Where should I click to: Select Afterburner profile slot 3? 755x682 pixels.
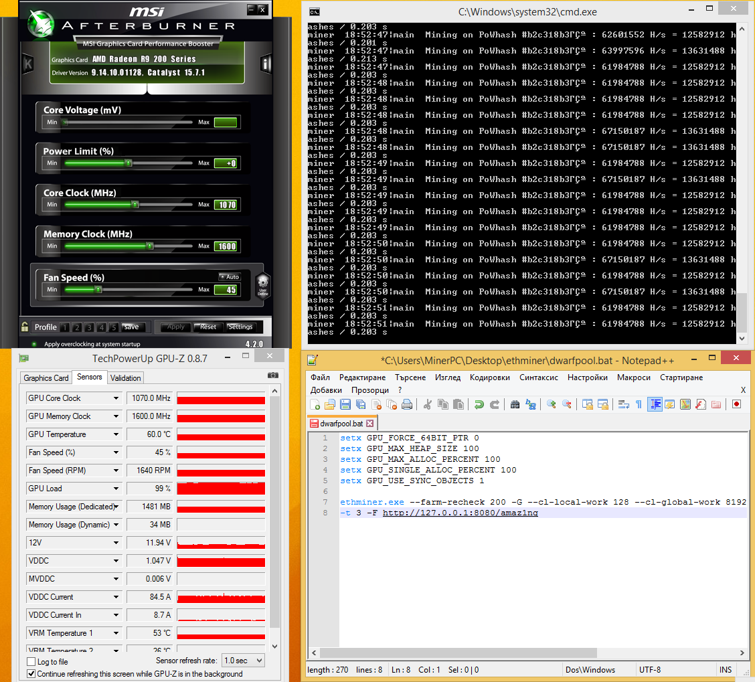click(x=89, y=327)
